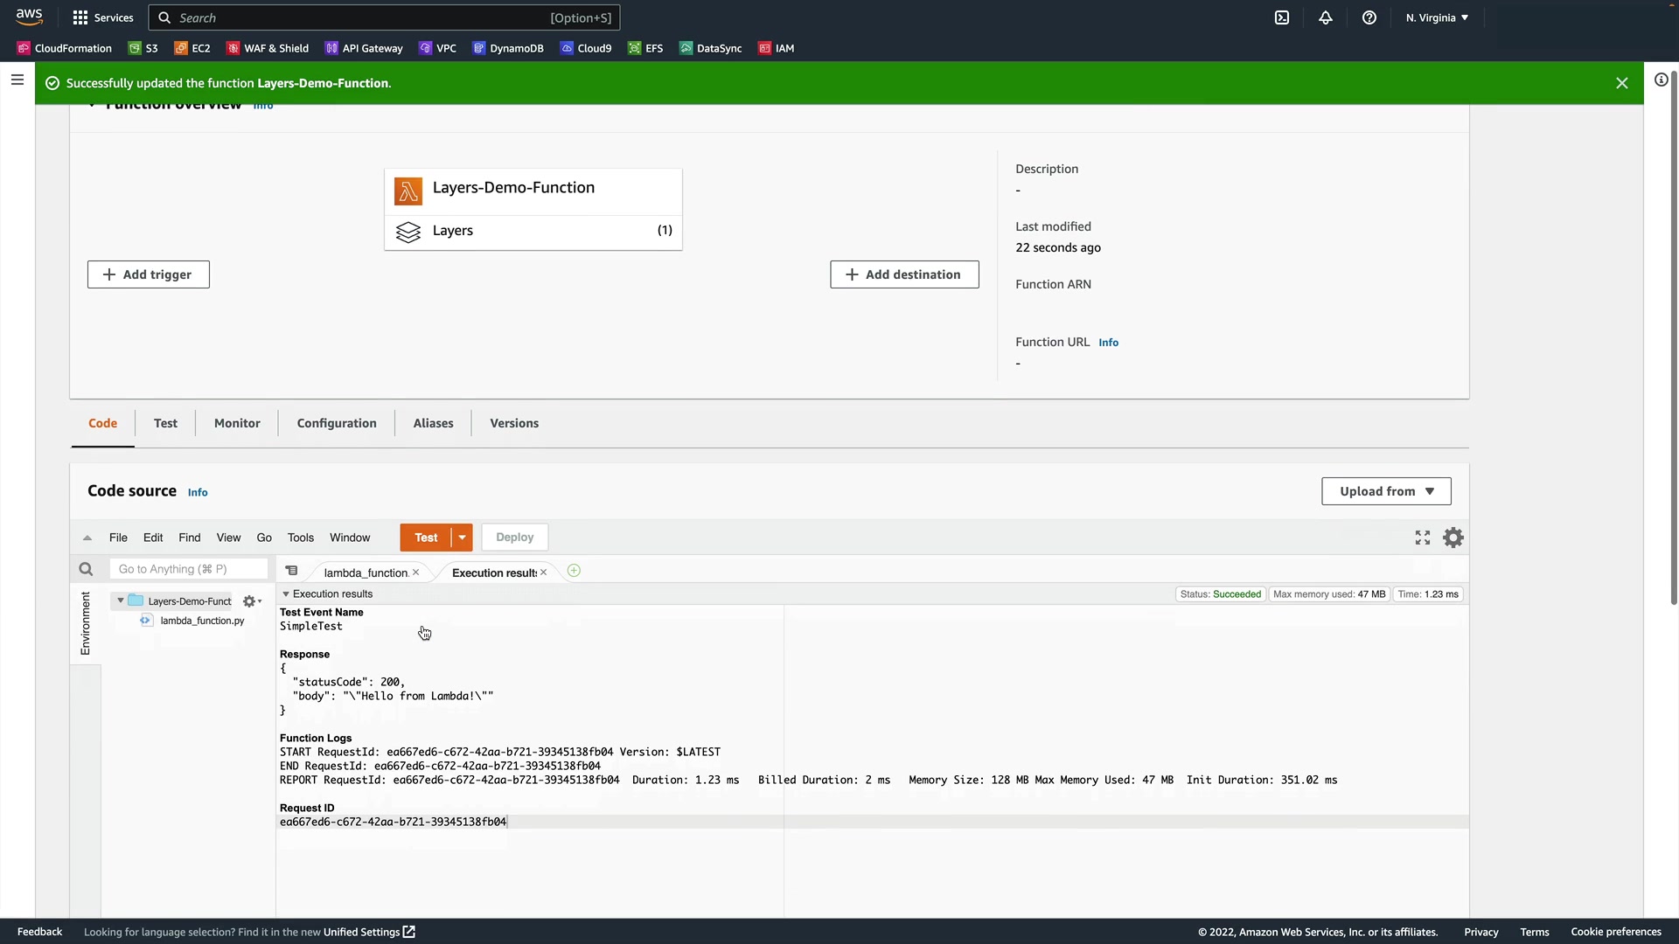Open the Tools menu in the editor
This screenshot has width=1679, height=944.
pyautogui.click(x=300, y=538)
